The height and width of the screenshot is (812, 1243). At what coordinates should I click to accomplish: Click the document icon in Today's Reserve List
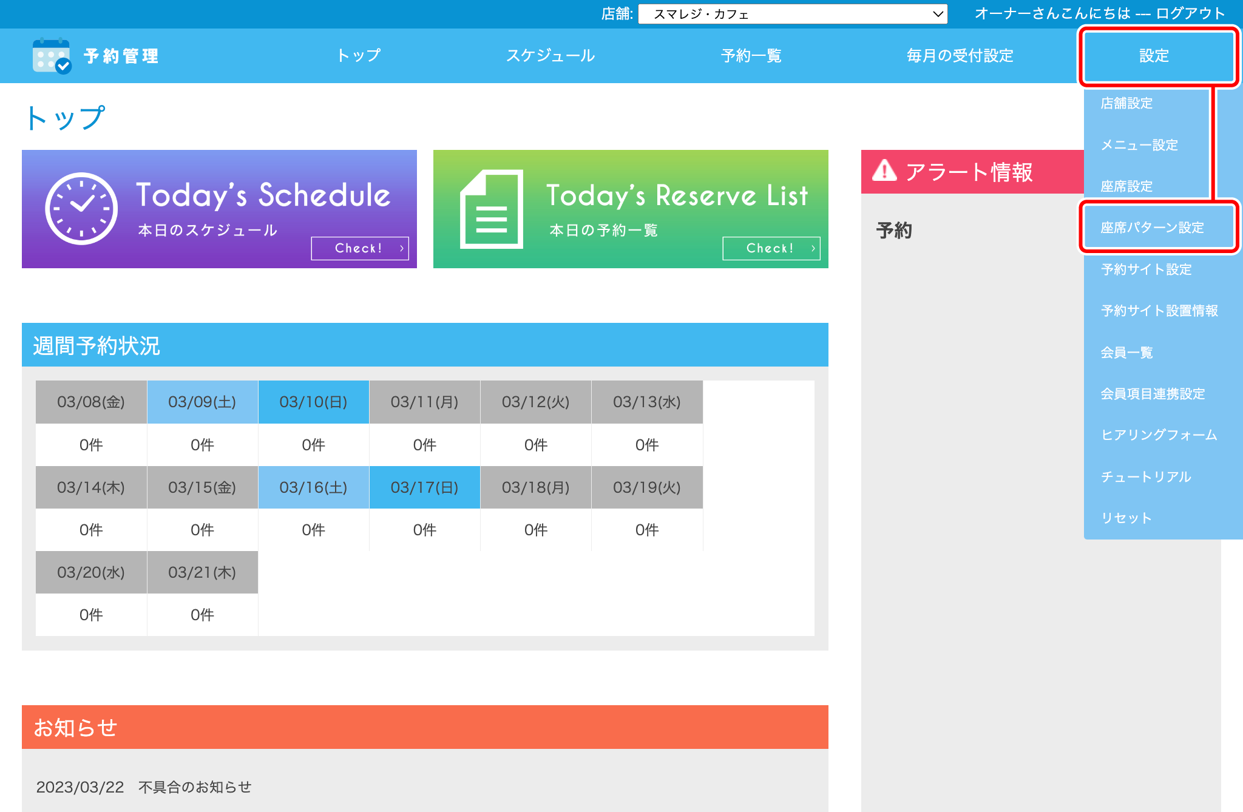(x=491, y=209)
